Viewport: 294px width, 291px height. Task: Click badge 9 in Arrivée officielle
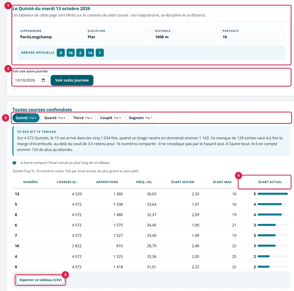coord(61,53)
